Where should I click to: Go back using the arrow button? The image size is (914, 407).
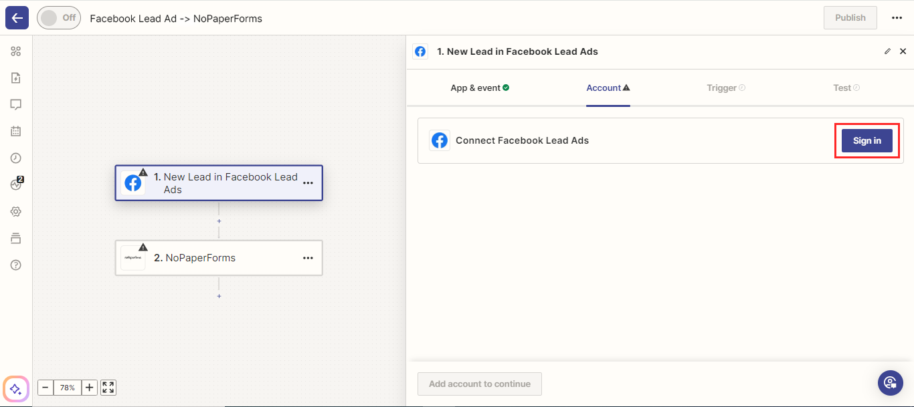pyautogui.click(x=17, y=17)
